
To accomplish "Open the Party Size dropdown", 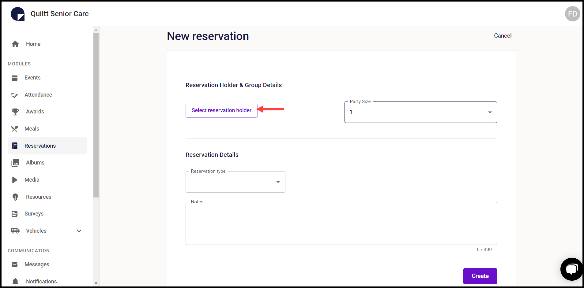I will pos(420,112).
